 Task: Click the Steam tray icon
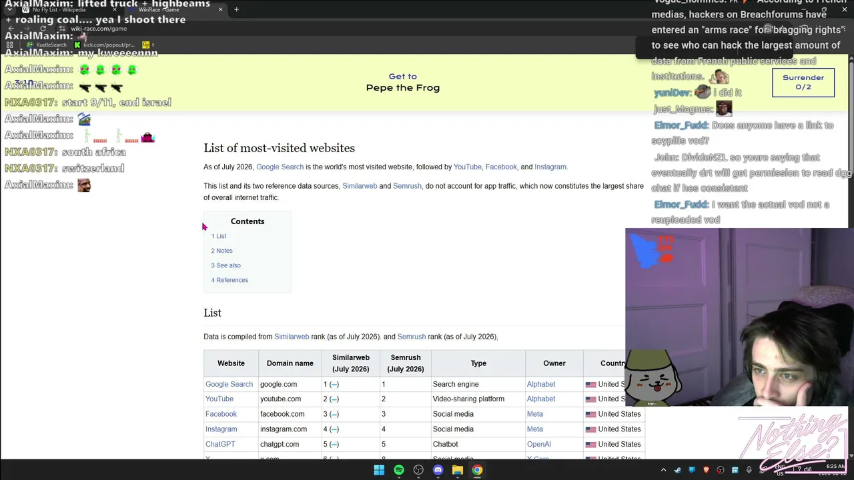click(678, 470)
